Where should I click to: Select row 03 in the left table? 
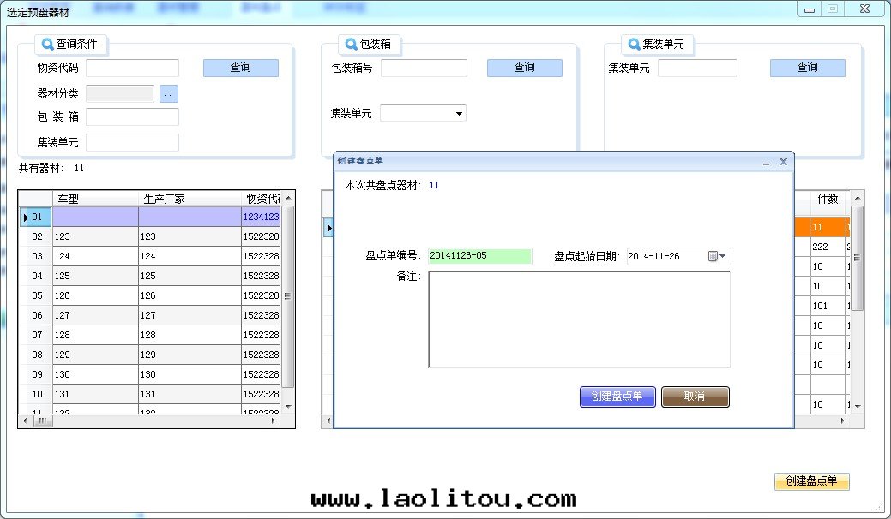(37, 256)
